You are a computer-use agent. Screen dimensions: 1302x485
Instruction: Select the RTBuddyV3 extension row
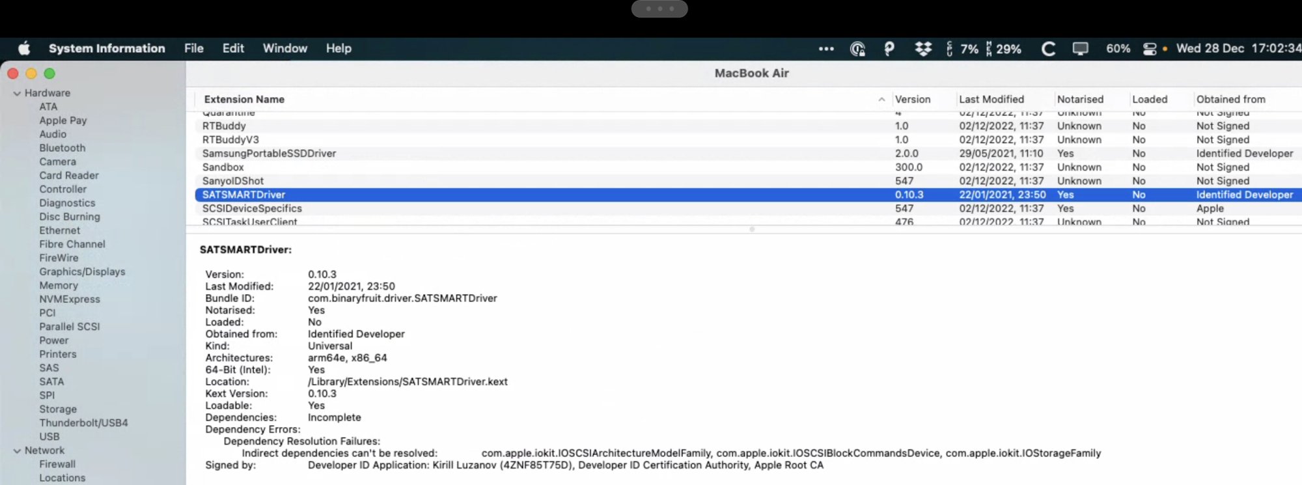(x=748, y=139)
